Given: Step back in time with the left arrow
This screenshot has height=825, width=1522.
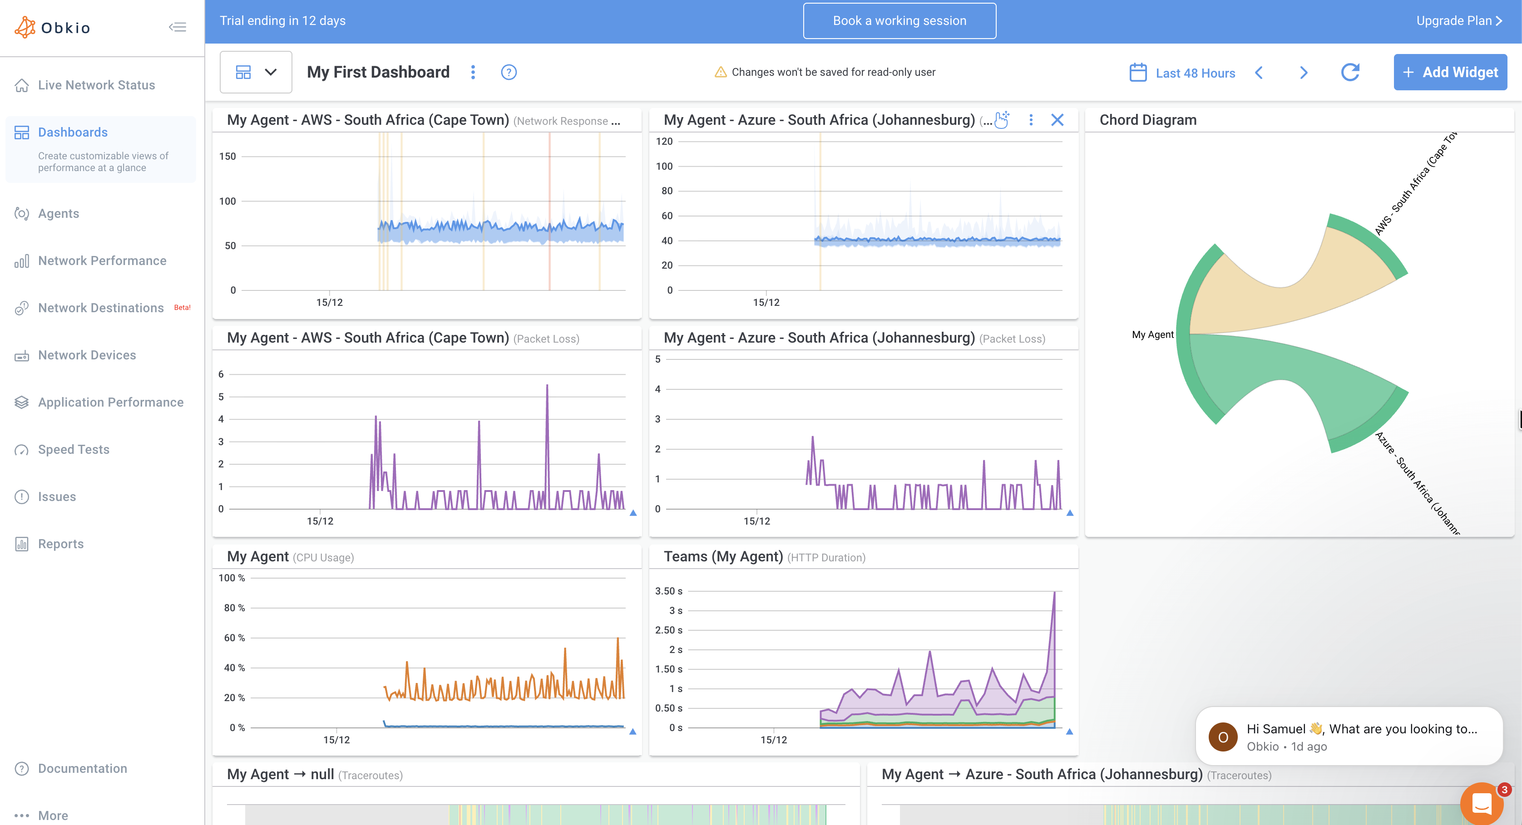Looking at the screenshot, I should tap(1260, 72).
